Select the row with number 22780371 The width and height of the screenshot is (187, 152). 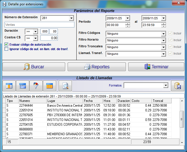coord(87,134)
